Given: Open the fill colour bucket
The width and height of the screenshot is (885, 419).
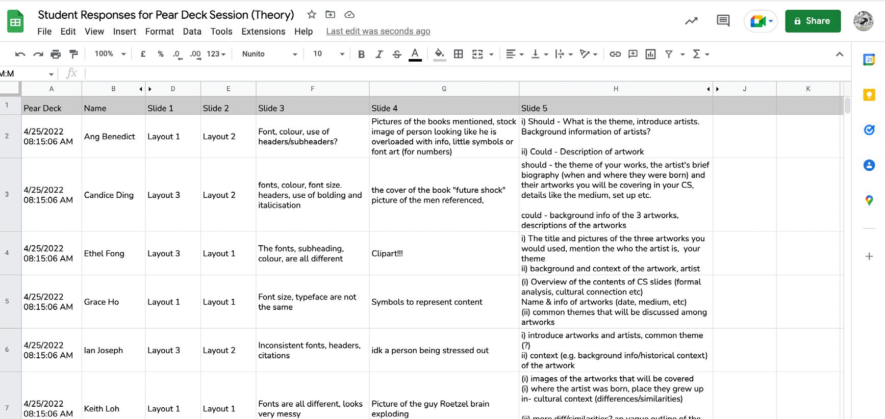Looking at the screenshot, I should tap(439, 54).
